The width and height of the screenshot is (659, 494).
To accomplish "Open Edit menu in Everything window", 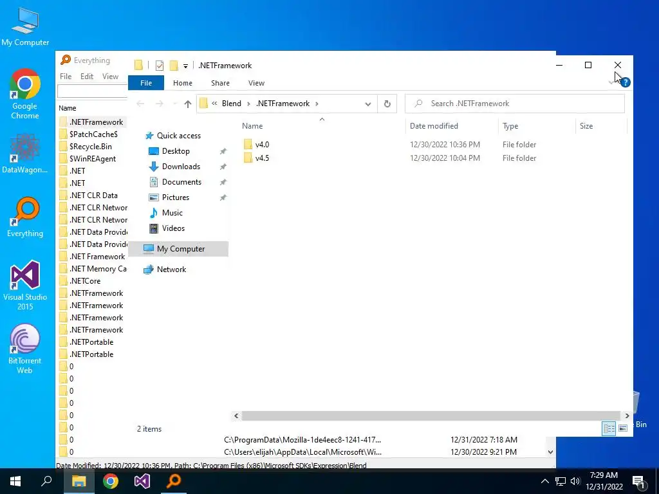I will [87, 77].
